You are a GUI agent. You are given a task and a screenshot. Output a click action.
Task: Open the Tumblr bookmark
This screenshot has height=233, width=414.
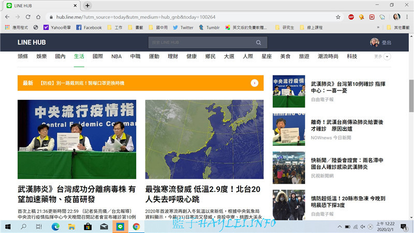(x=209, y=27)
